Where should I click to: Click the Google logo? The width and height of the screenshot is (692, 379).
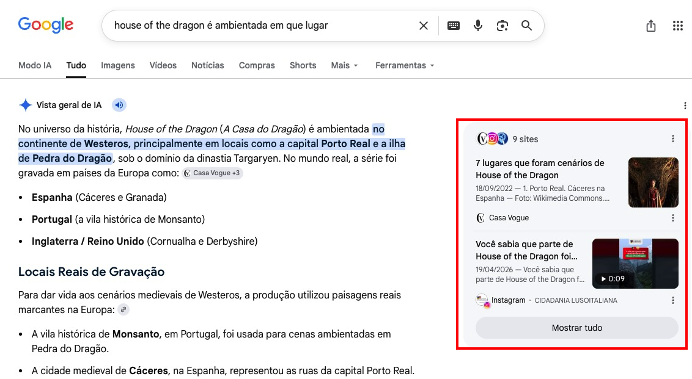45,25
